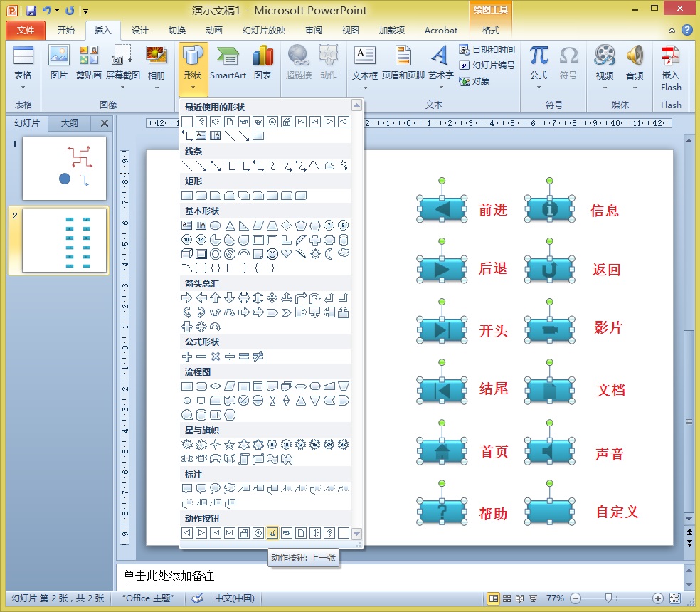Select the curve line shape in 线条
This screenshot has width=700, height=612.
click(315, 166)
